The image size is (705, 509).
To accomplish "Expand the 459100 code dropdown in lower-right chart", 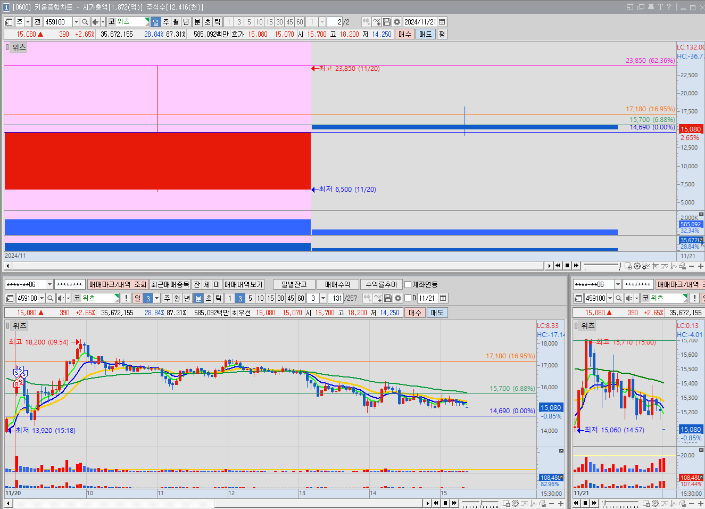I will tap(610, 298).
